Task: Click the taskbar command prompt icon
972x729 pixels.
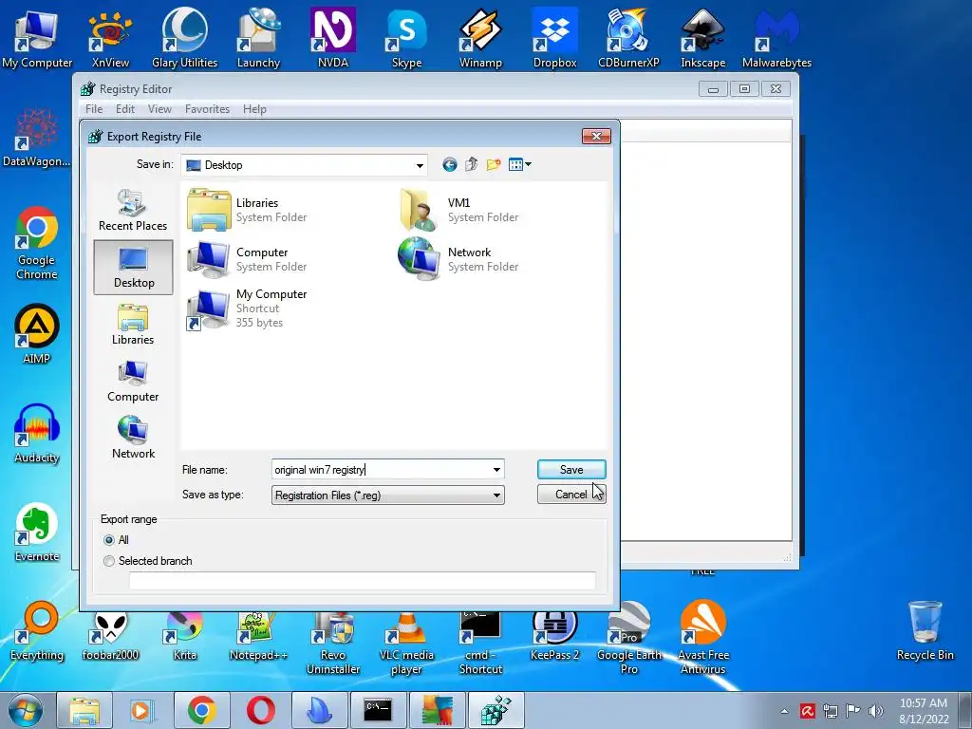Action: tap(379, 710)
